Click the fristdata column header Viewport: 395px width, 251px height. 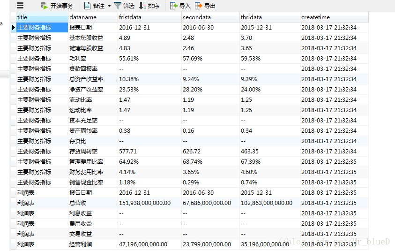tap(149, 17)
